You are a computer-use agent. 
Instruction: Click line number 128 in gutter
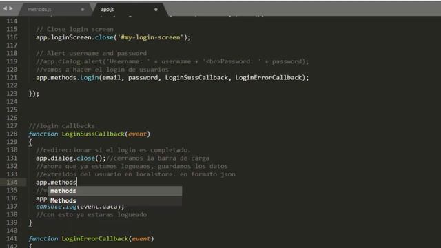12,134
